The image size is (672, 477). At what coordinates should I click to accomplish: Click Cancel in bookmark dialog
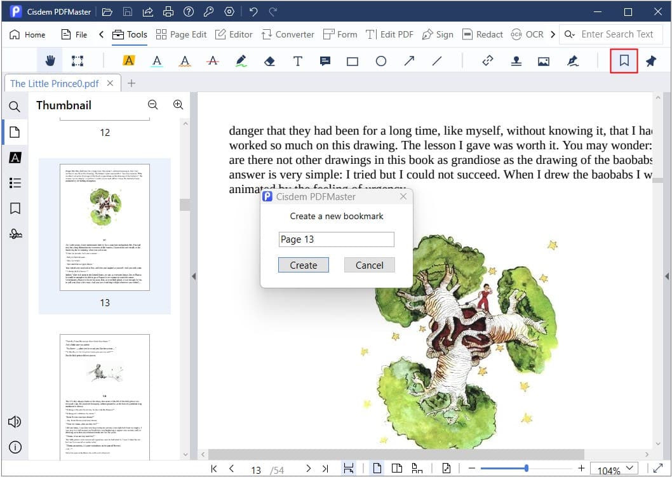click(x=370, y=265)
